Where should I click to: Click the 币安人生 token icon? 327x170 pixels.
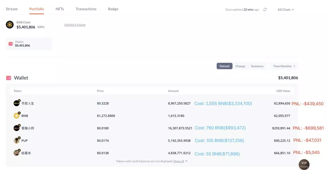17,103
